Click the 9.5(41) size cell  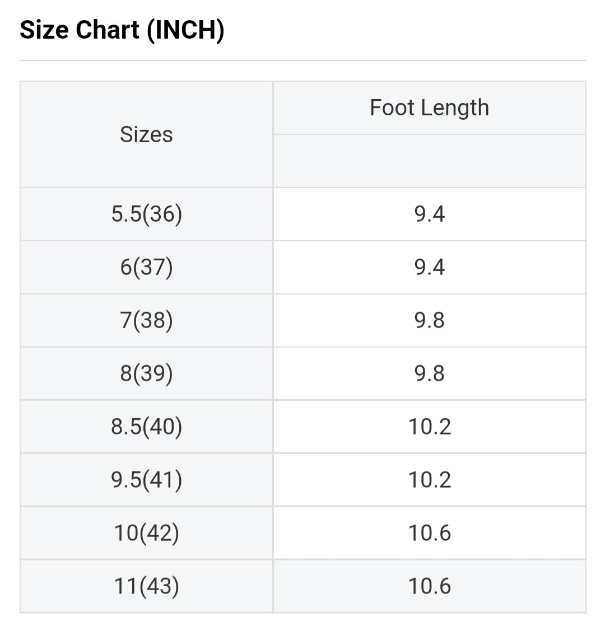coord(146,480)
